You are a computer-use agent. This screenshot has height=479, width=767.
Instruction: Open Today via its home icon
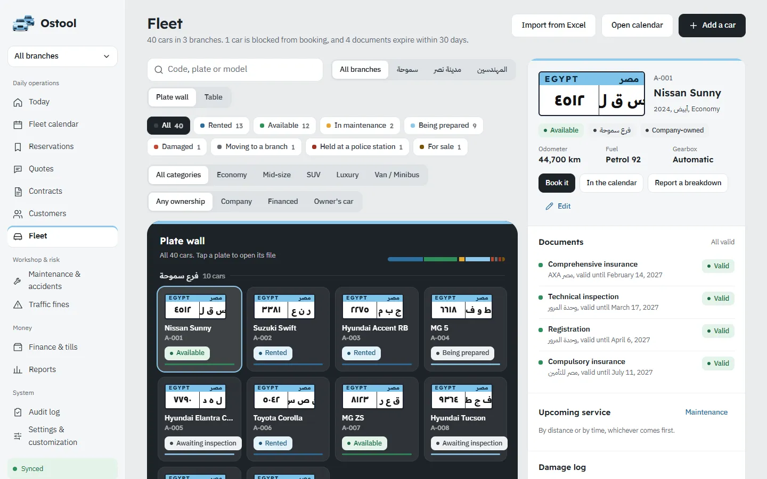pyautogui.click(x=18, y=102)
